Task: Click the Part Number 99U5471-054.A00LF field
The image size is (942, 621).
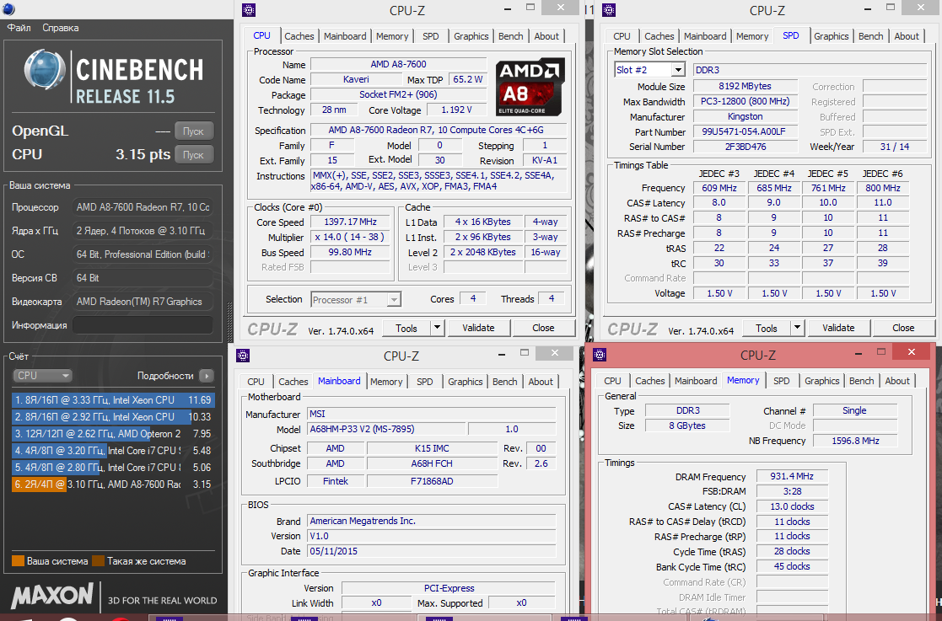Action: pos(745,131)
